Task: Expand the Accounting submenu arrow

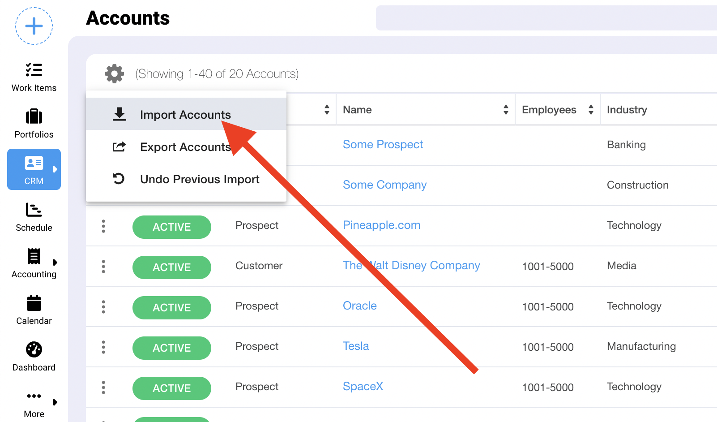Action: point(55,263)
